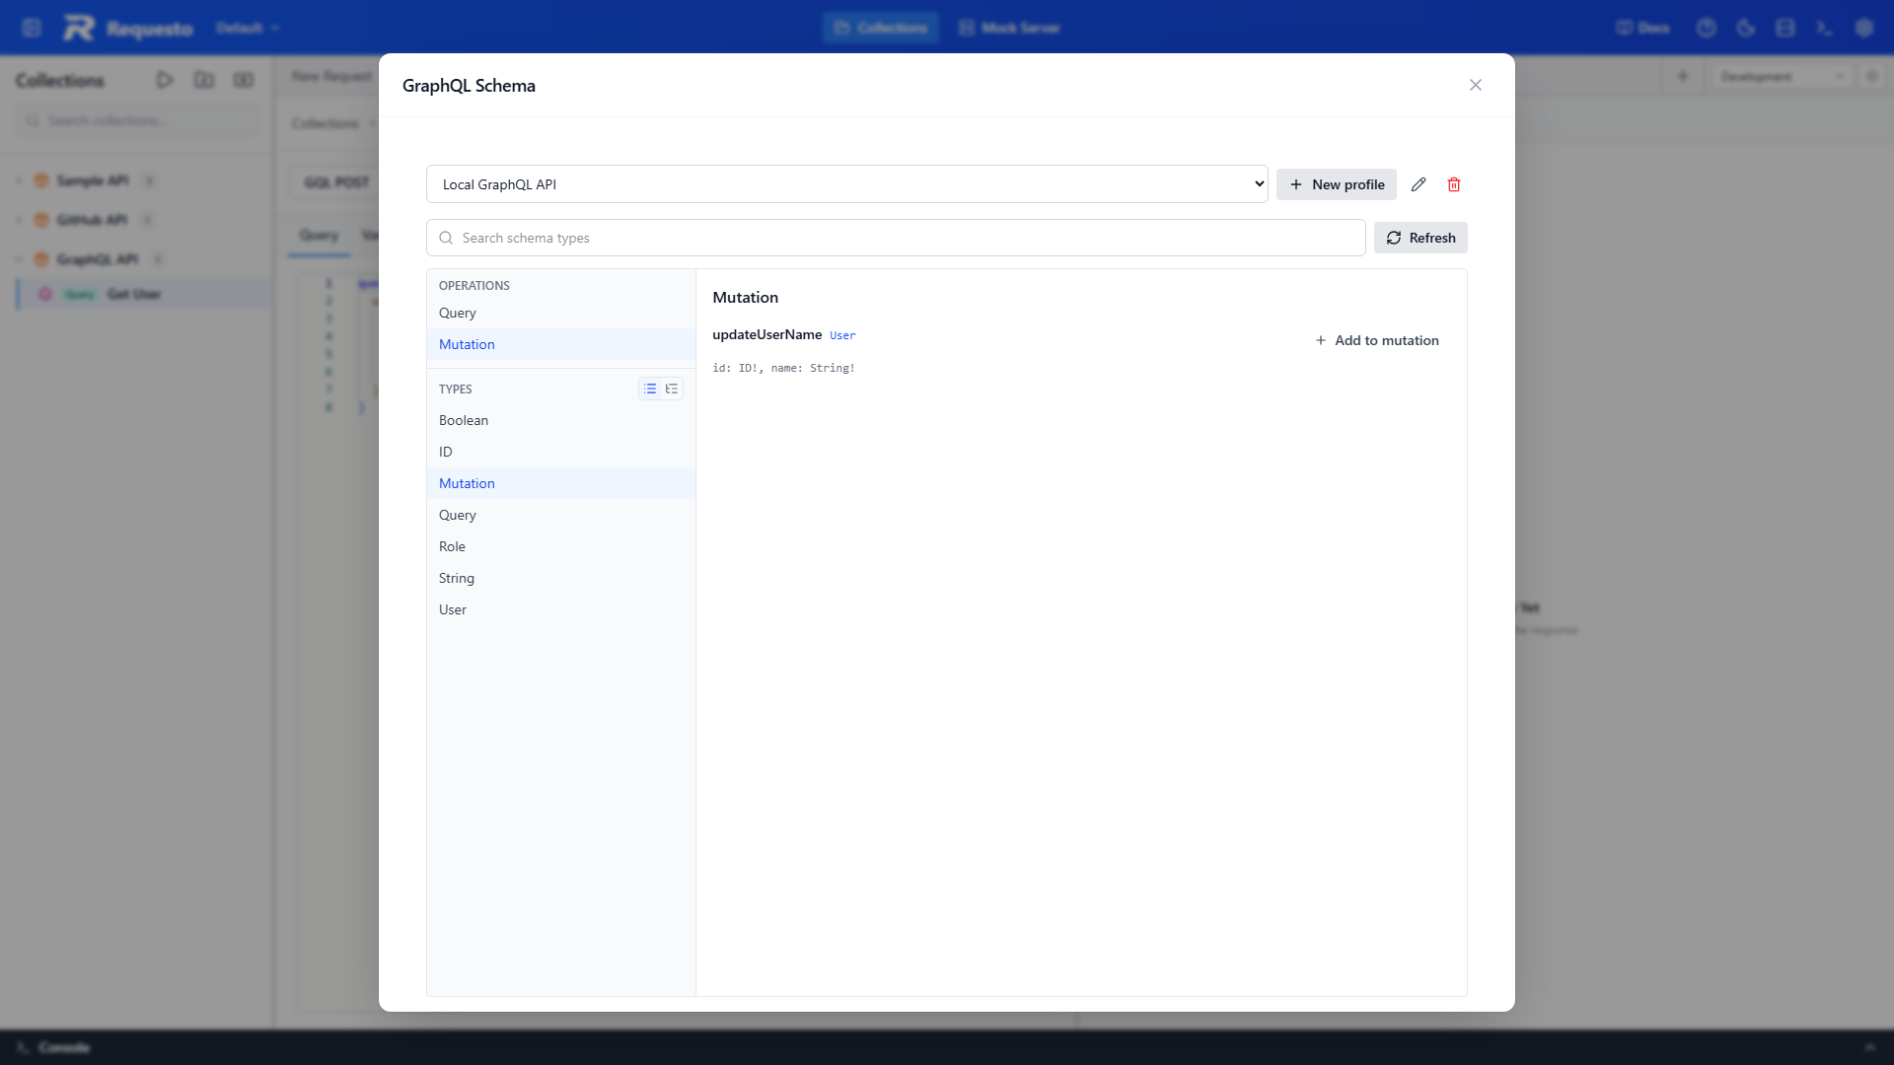
Task: Switch types to grouped tree view
Action: pyautogui.click(x=672, y=389)
